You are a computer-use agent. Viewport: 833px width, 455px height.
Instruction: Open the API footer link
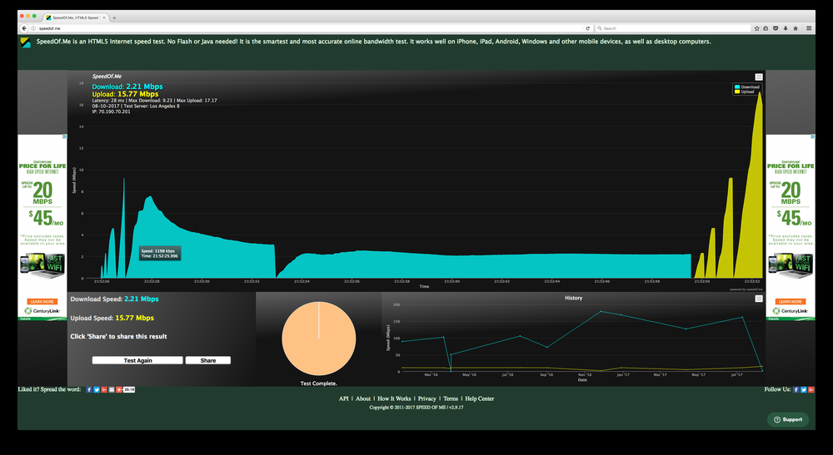344,398
